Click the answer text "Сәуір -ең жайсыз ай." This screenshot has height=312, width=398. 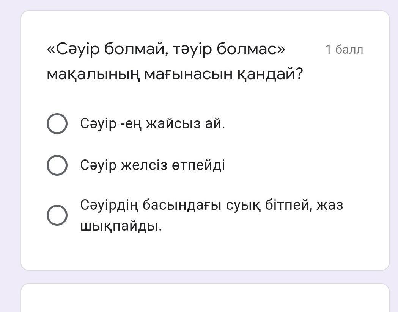pos(153,123)
